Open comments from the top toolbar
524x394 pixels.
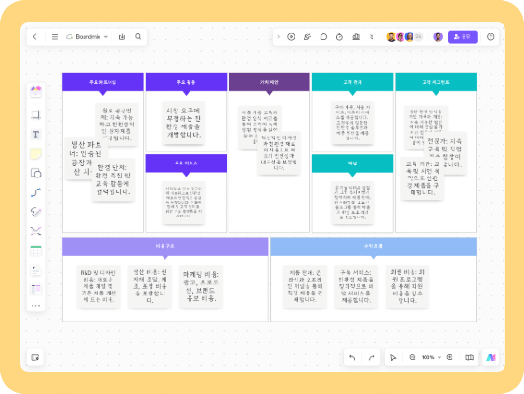tap(323, 37)
